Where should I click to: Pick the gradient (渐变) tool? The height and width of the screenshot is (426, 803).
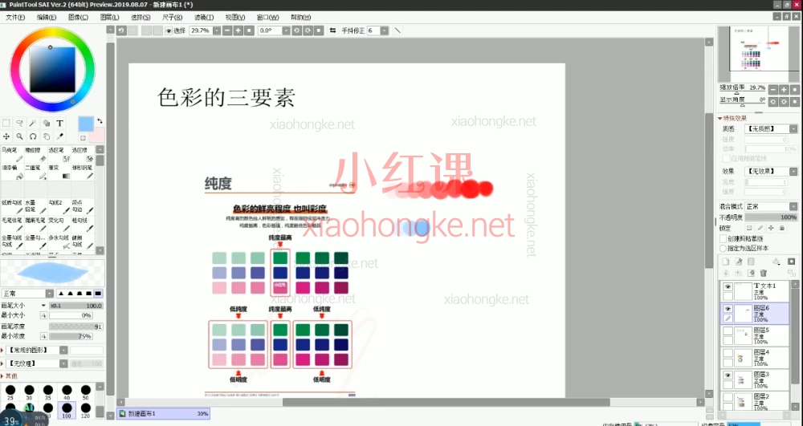point(60,172)
